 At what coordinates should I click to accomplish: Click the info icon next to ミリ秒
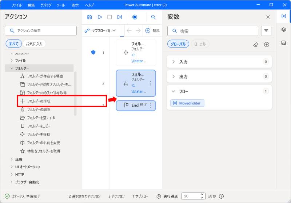click(221, 196)
